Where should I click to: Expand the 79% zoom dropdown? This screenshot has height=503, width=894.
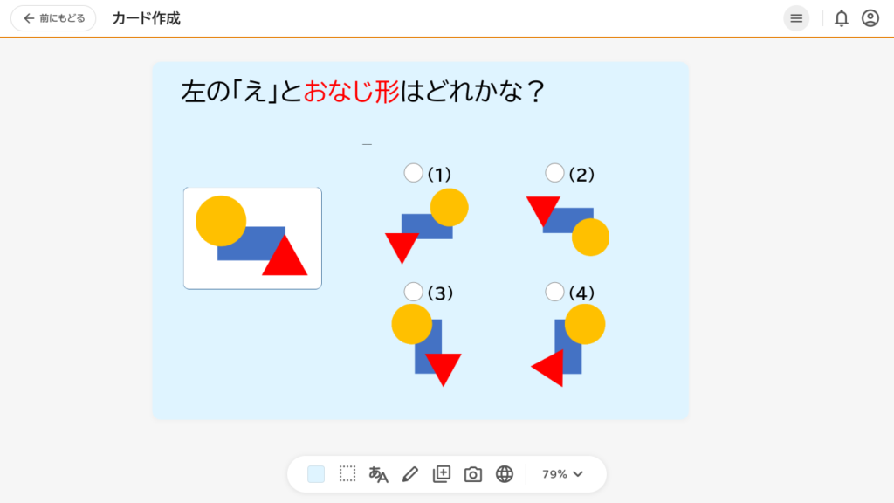[562, 474]
